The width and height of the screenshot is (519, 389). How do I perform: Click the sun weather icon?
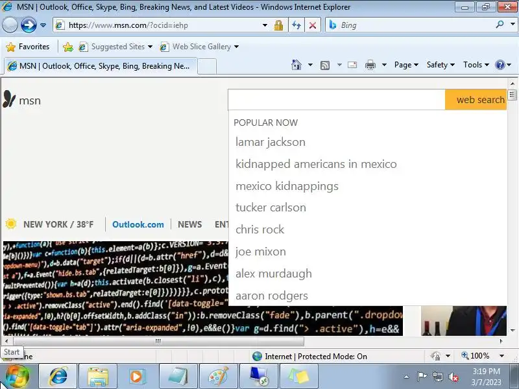(11, 224)
